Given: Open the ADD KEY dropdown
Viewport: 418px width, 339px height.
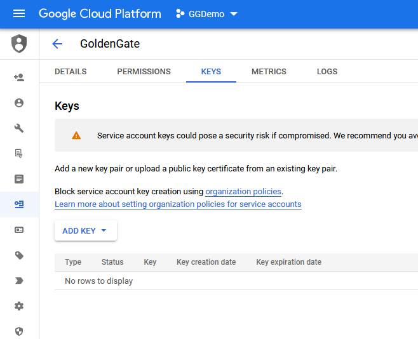Looking at the screenshot, I should coord(85,231).
